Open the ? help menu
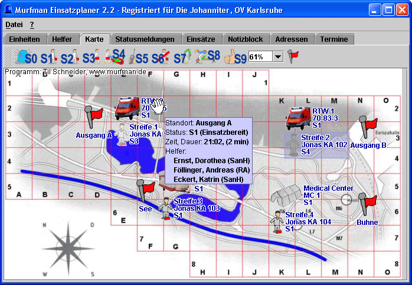412x285 pixels. (32, 25)
